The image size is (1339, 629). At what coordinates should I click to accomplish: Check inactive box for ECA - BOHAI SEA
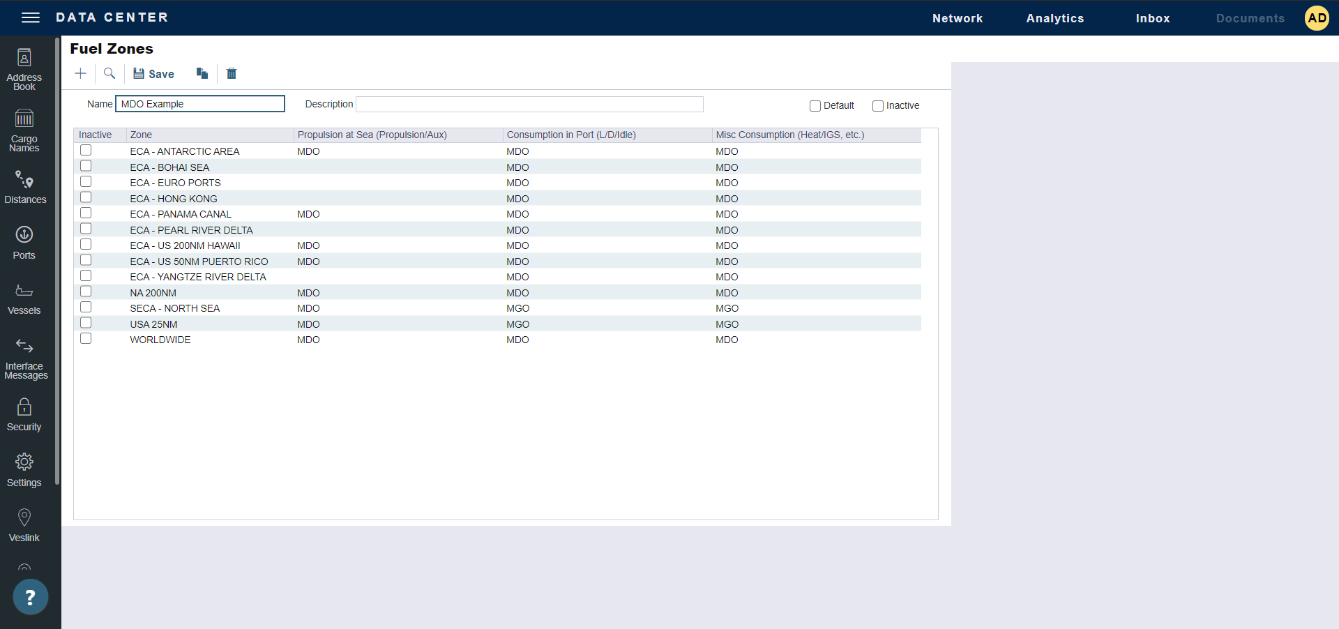tap(86, 166)
